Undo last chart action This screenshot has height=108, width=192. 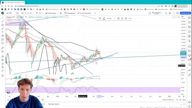95,13
